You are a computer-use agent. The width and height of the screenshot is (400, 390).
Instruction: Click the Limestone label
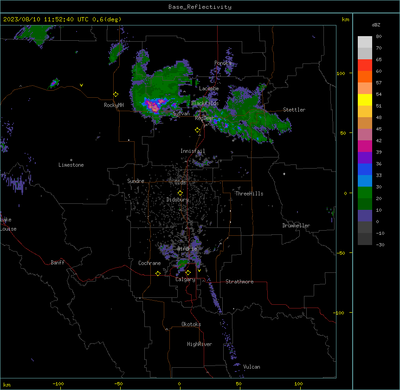pyautogui.click(x=71, y=165)
